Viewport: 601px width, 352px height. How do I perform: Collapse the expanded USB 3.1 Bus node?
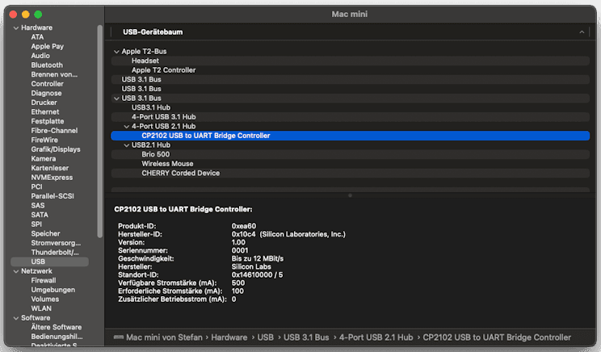pyautogui.click(x=116, y=98)
